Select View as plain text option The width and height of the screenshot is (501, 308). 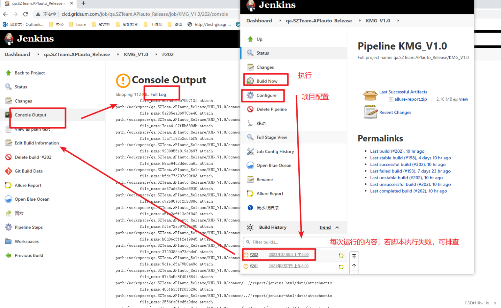click(32, 129)
